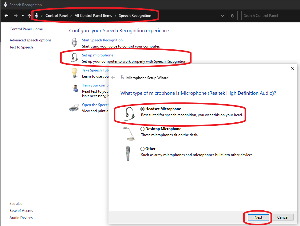The width and height of the screenshot is (300, 226).
Task: Select the Desktop Microphone radio button
Action: click(142, 129)
